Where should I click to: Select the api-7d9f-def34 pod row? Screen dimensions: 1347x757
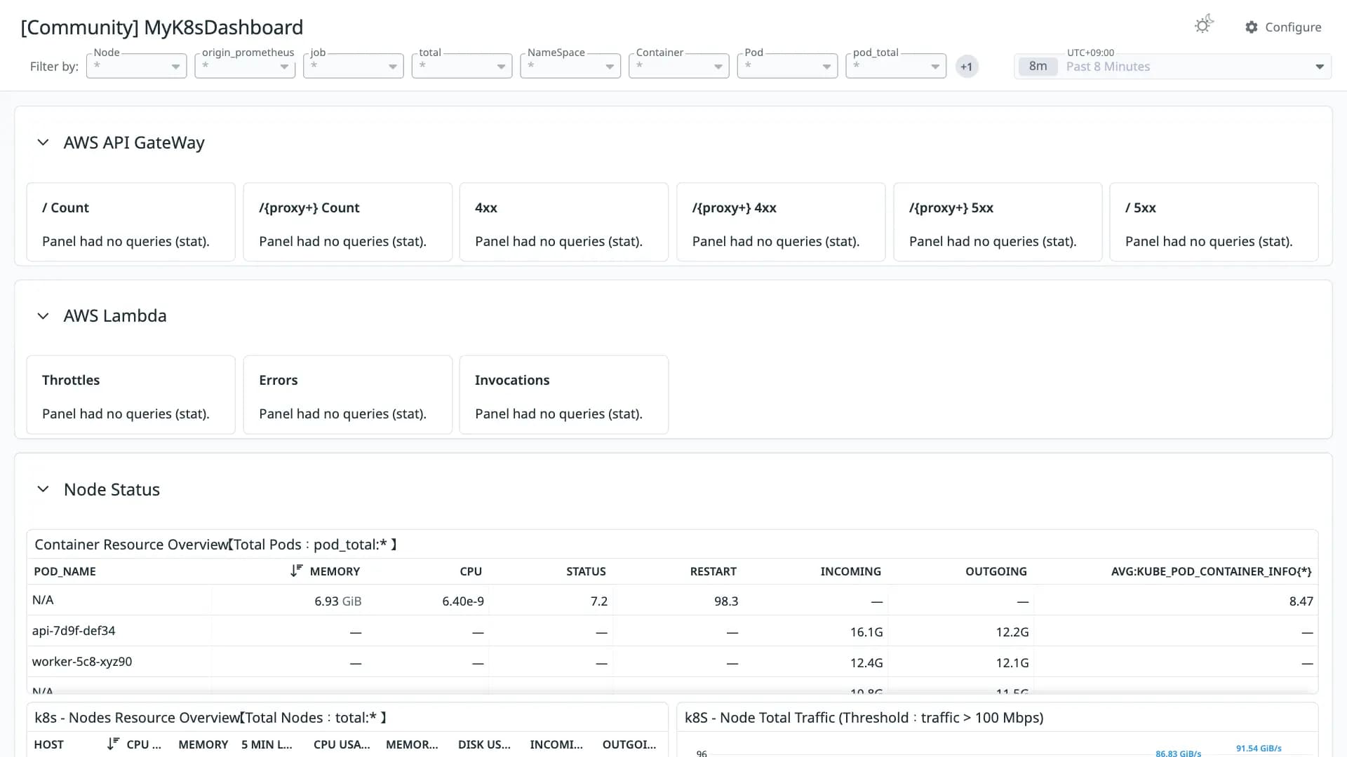(x=672, y=631)
